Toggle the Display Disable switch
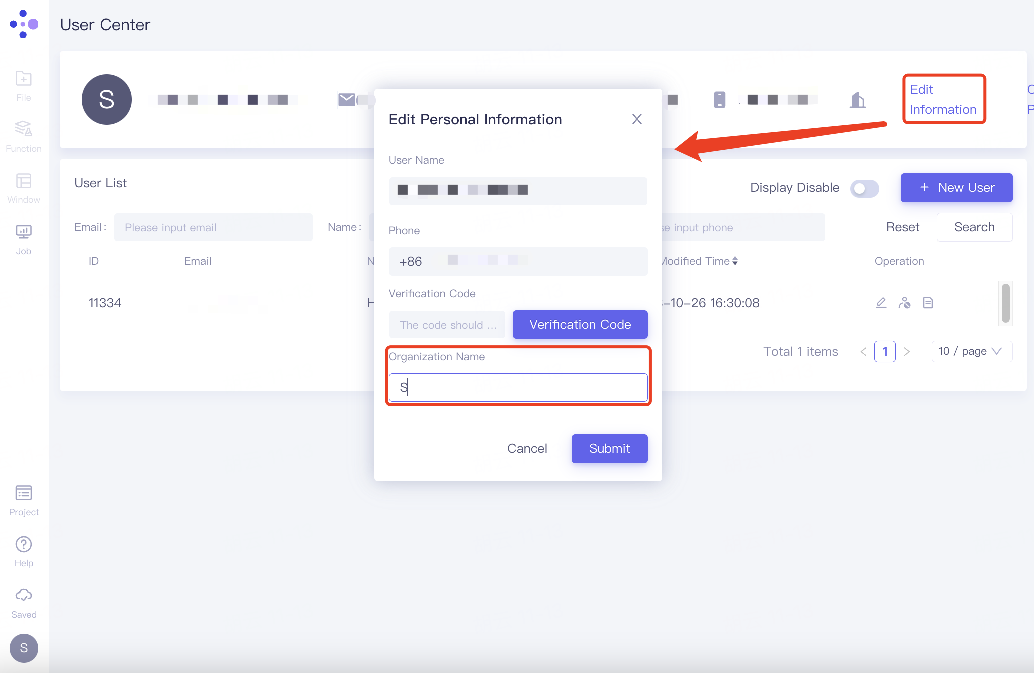Viewport: 1034px width, 673px height. (864, 188)
